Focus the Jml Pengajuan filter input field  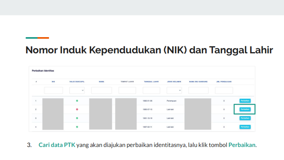(x=224, y=90)
